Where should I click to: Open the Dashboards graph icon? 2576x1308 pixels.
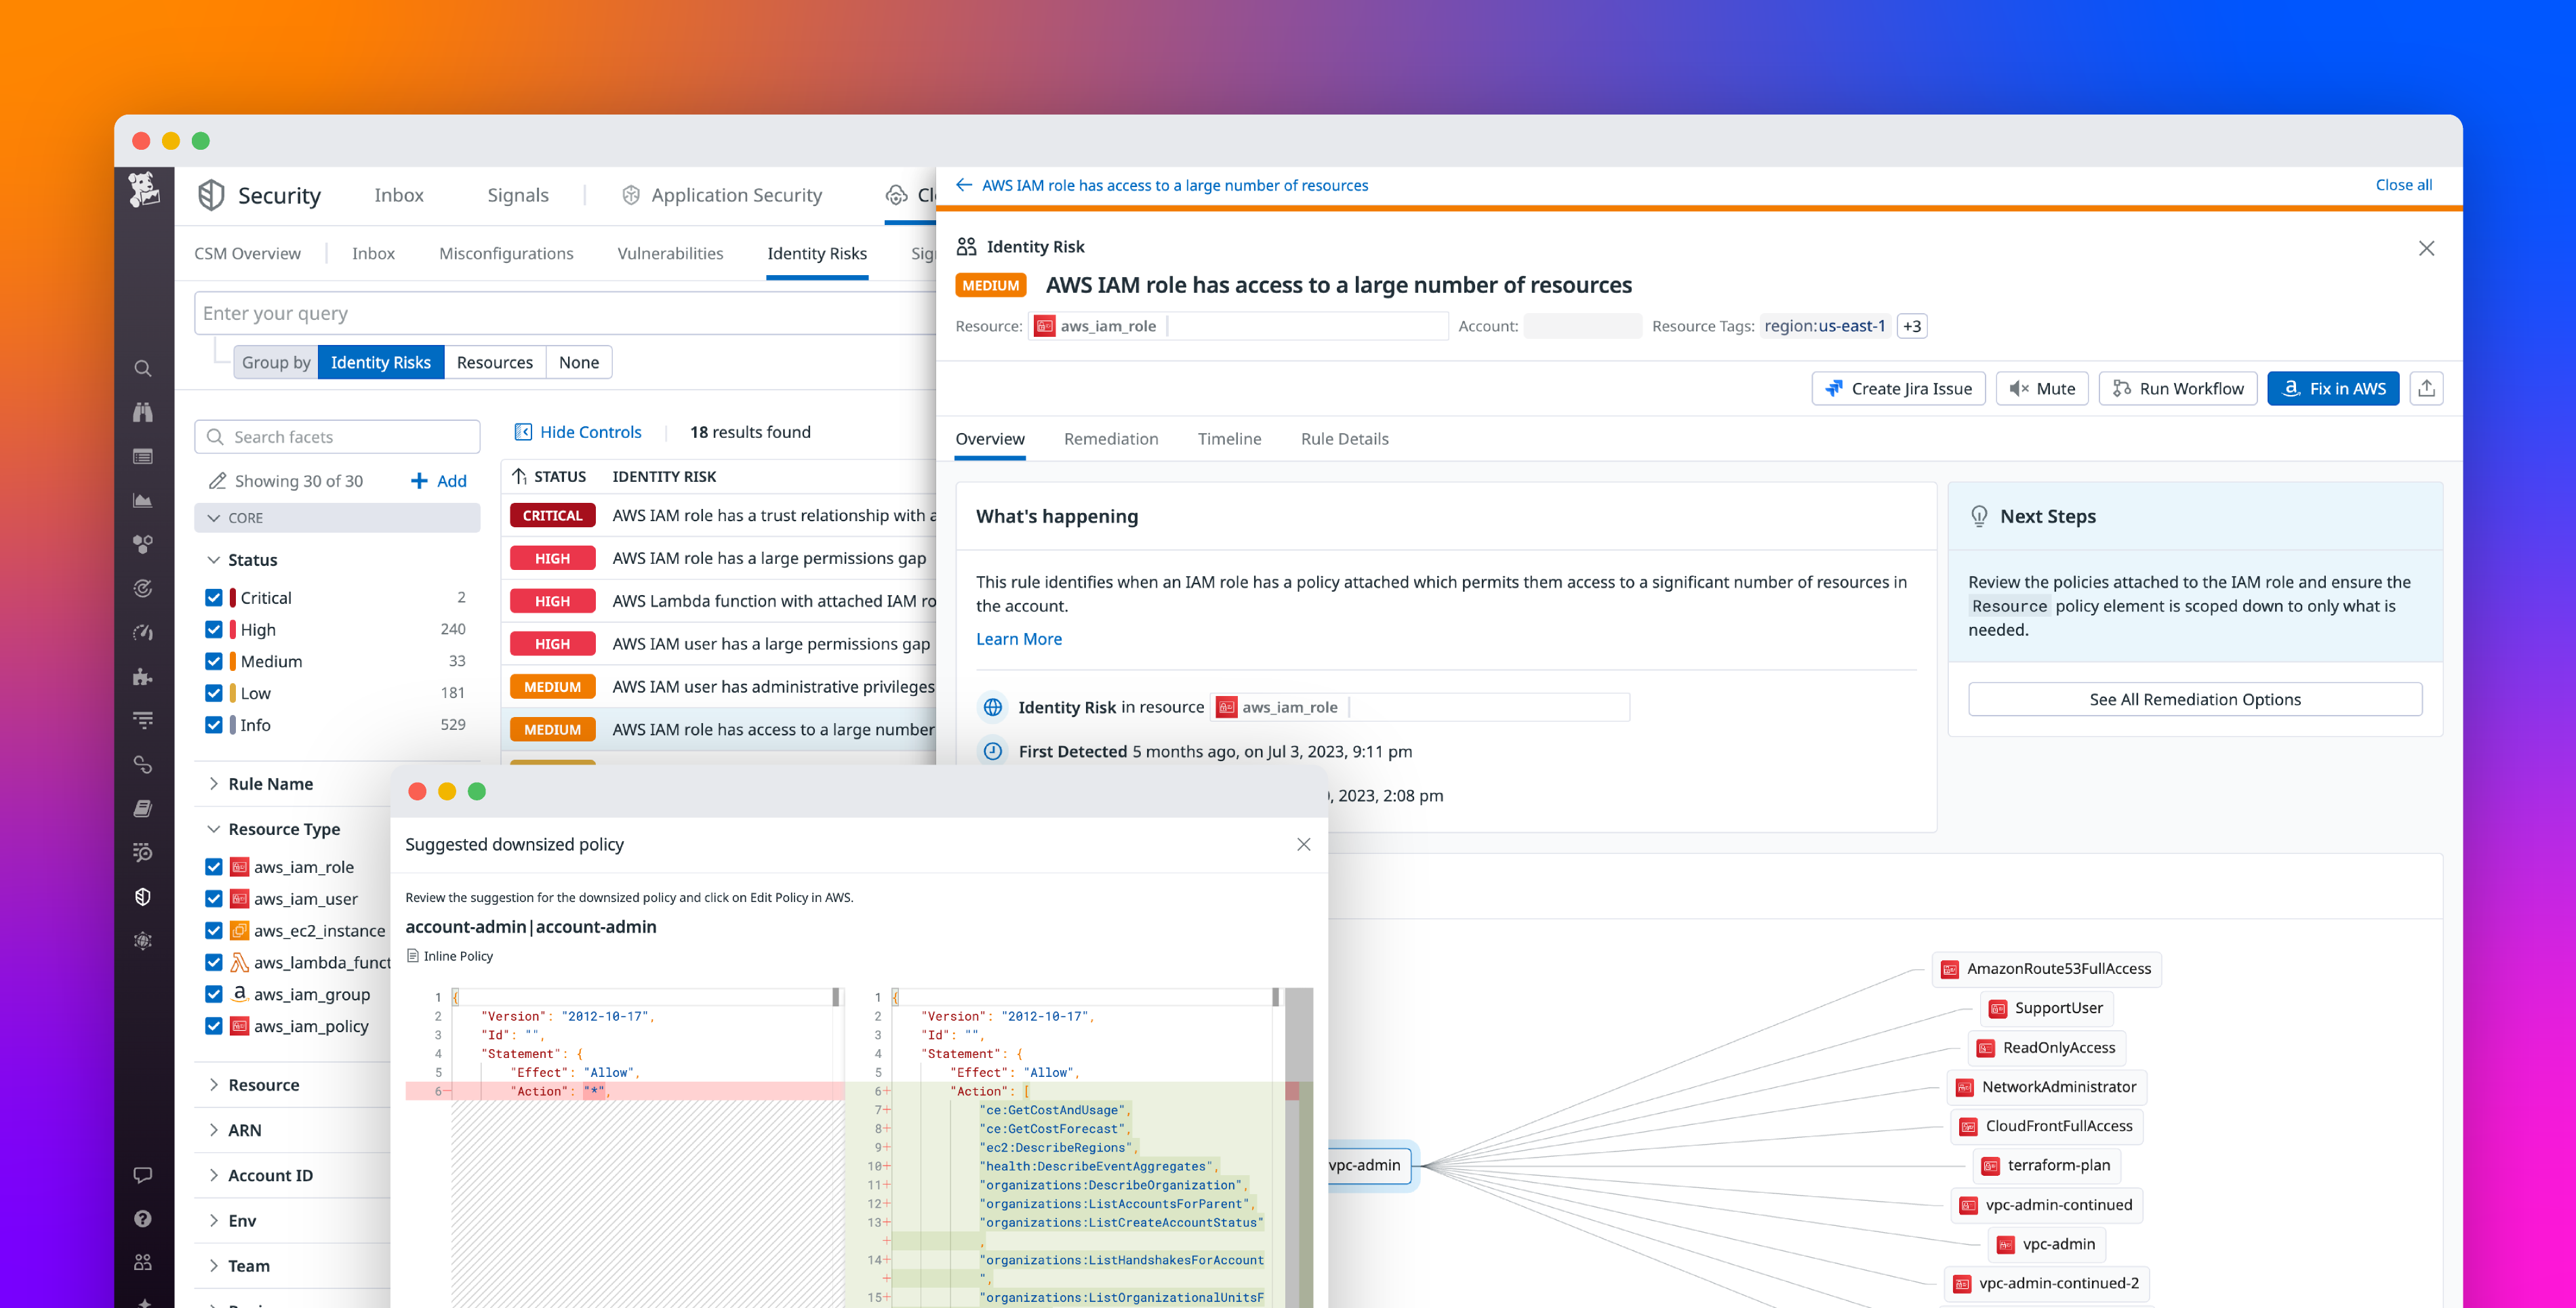point(143,500)
